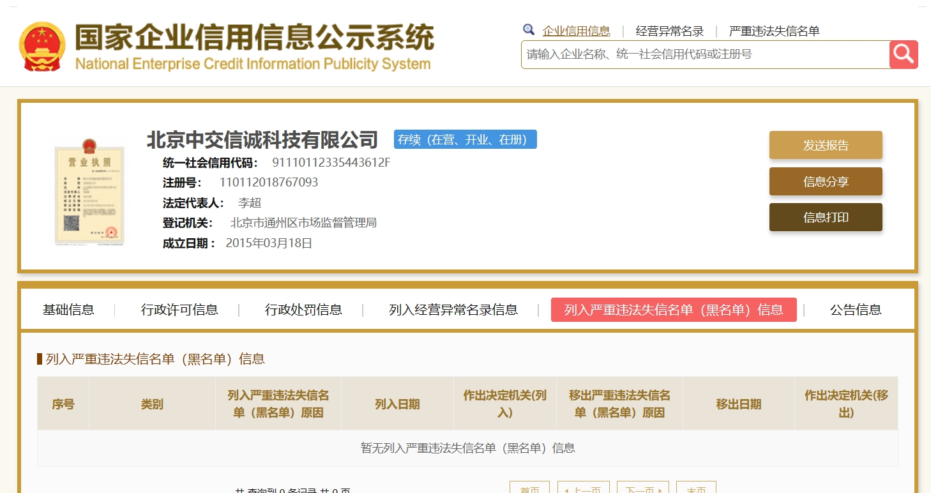Click the establishment date 2015年03月18日
The width and height of the screenshot is (931, 493).
point(269,243)
